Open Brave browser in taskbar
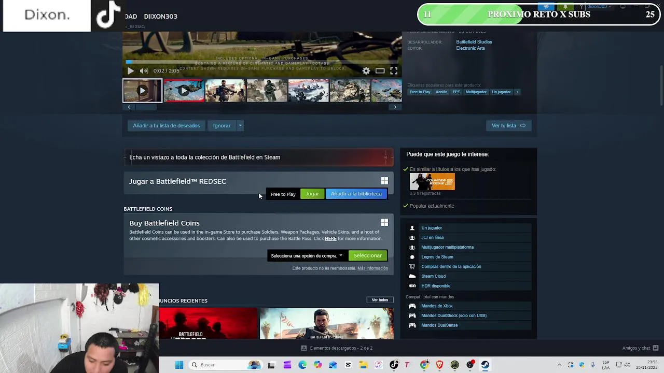 tap(440, 365)
